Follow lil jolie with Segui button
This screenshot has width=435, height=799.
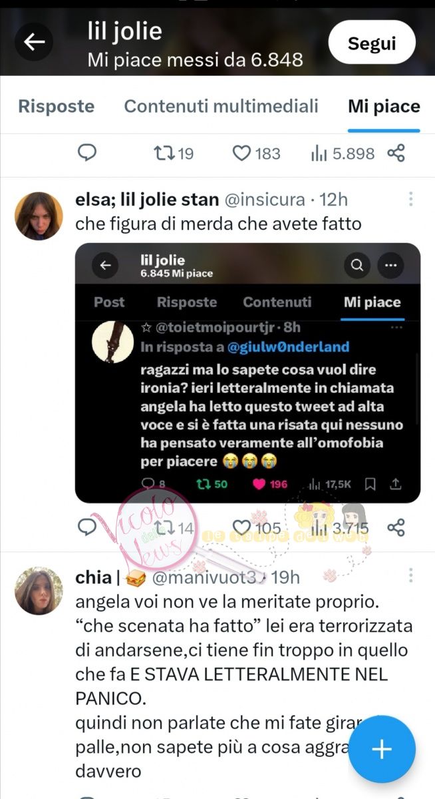(x=372, y=43)
